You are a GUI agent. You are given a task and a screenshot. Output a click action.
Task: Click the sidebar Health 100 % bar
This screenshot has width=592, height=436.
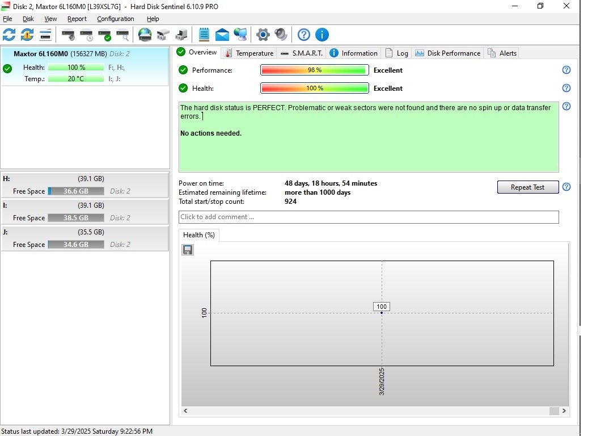coord(76,68)
